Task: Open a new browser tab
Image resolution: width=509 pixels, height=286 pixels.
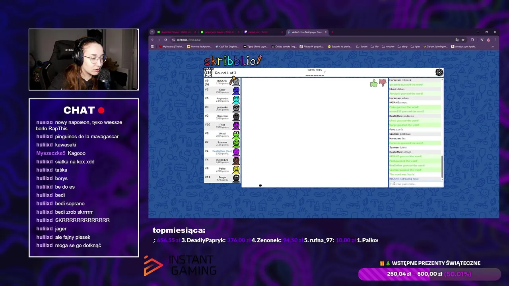Action: click(x=332, y=32)
